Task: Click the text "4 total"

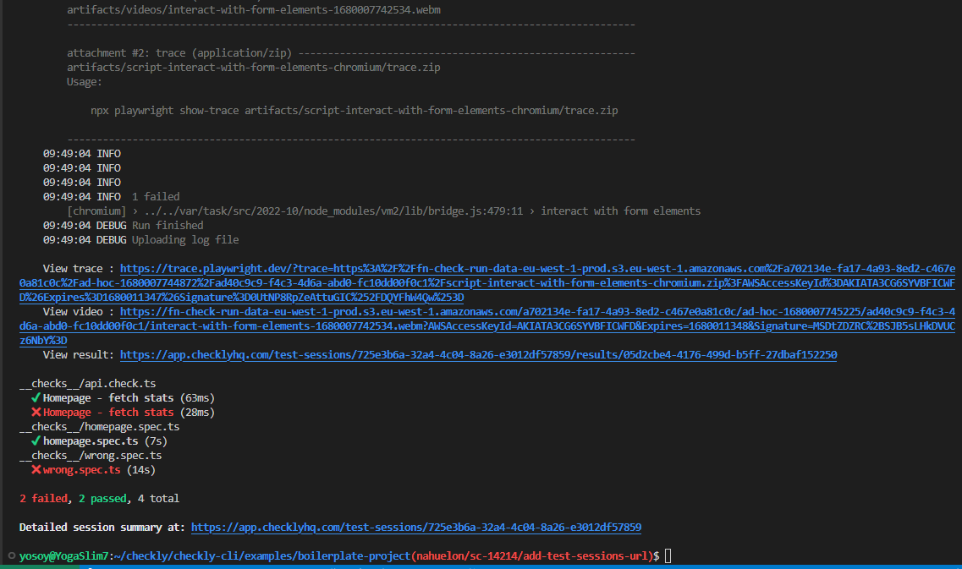Action: coord(158,499)
